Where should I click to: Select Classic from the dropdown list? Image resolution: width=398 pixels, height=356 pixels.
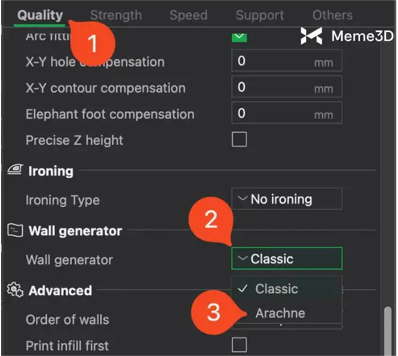[276, 289]
